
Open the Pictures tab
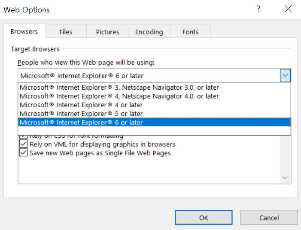tap(107, 32)
